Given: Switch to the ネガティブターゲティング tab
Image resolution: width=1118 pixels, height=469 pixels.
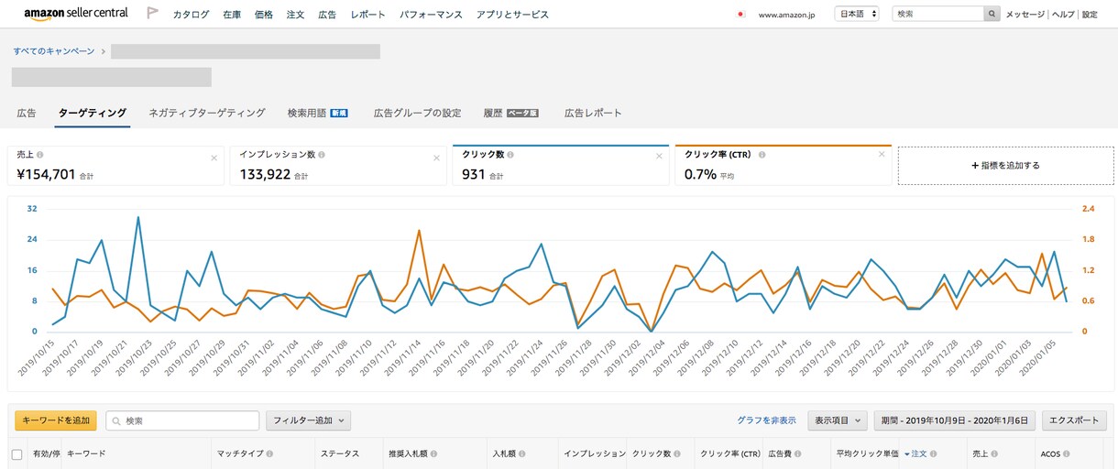Looking at the screenshot, I should point(207,113).
